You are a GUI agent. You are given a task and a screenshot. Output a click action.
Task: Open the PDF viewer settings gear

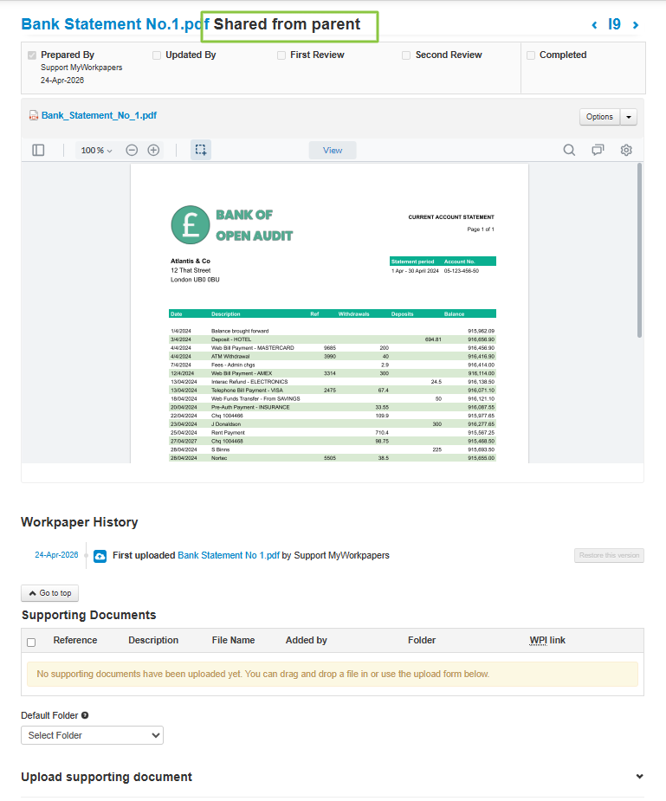[x=626, y=150]
